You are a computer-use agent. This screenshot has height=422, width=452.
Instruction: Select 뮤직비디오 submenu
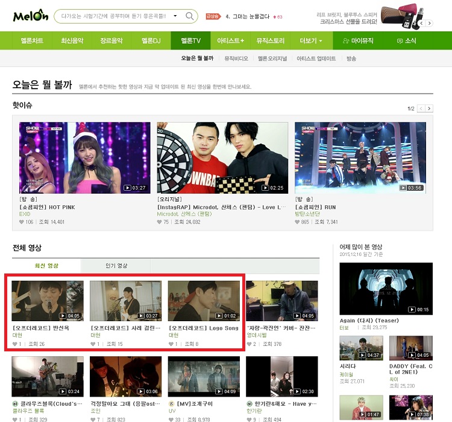point(236,59)
